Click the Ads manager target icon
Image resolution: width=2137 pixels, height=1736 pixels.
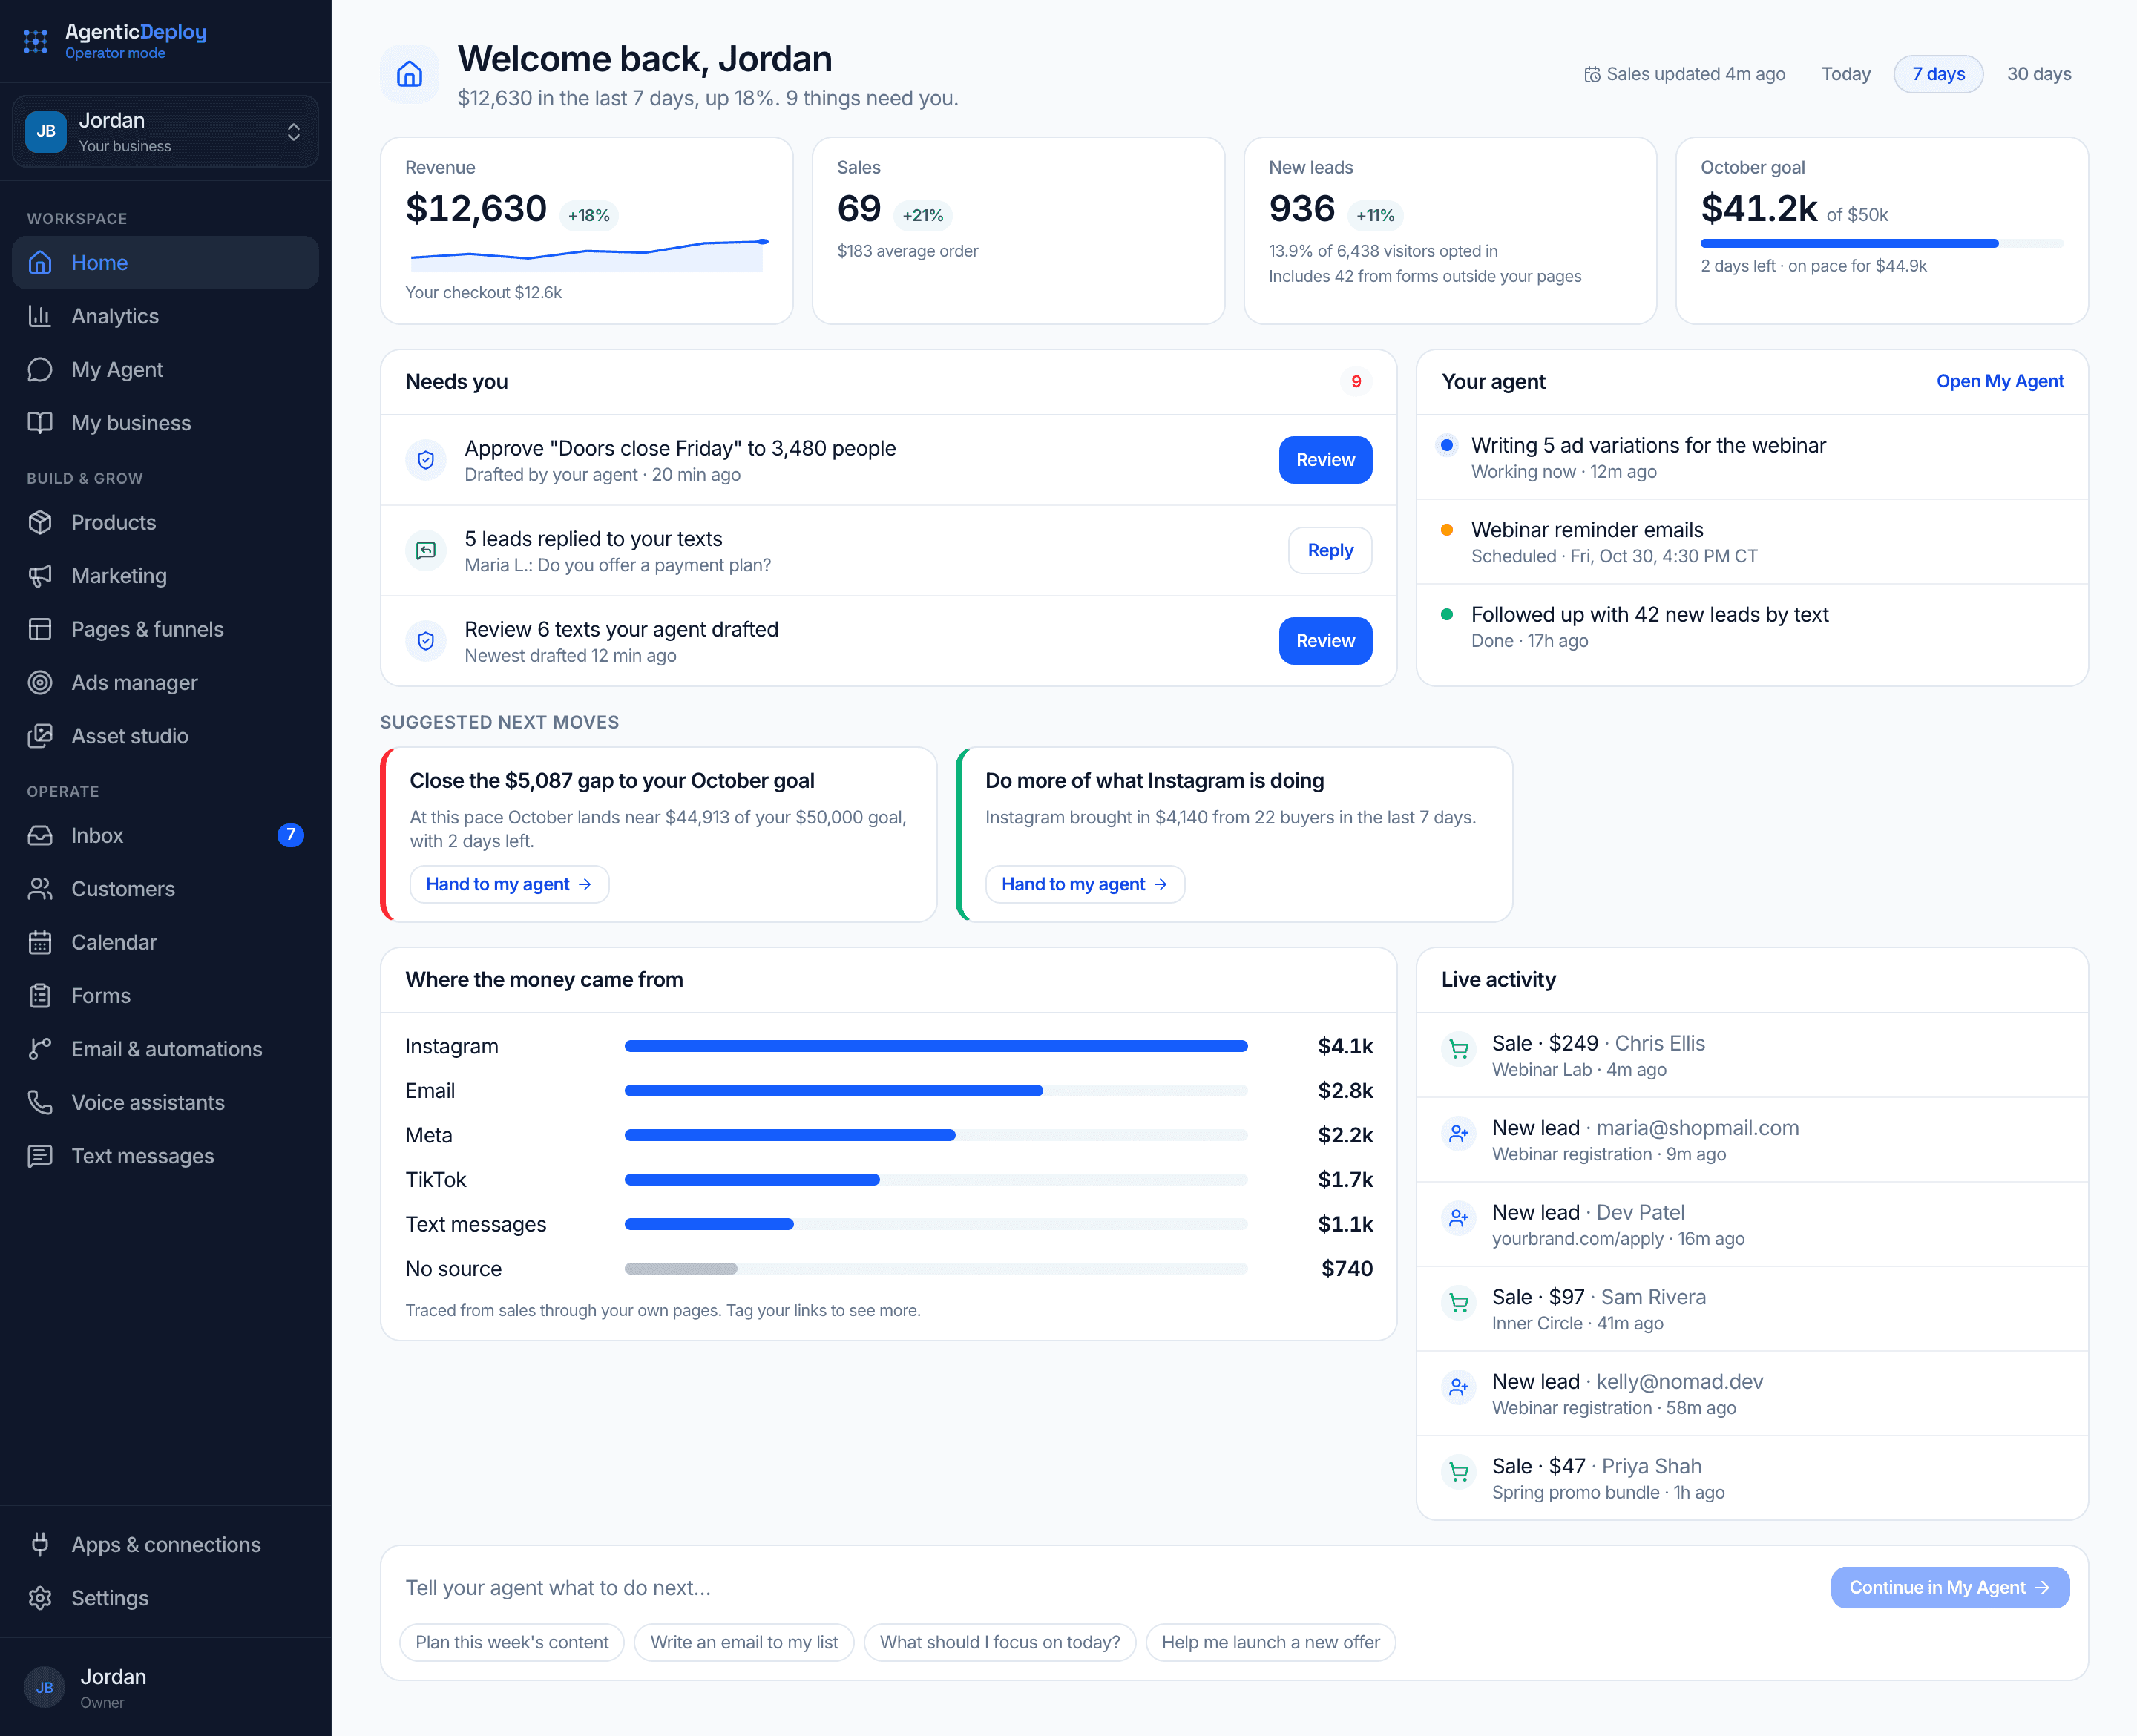click(40, 683)
